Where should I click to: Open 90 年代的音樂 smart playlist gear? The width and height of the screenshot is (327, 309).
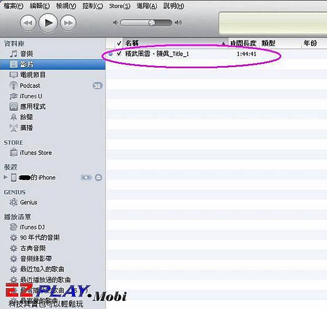pos(14,237)
